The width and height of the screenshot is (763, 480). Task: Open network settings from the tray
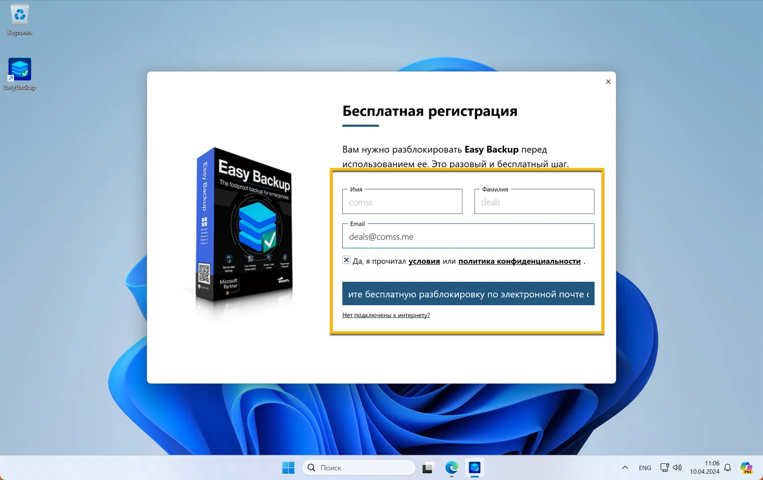point(664,467)
